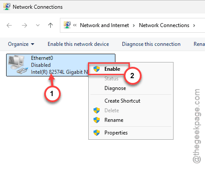This screenshot has width=205, height=169.
Task: Click the Network Connections title bar icon
Action: (x=7, y=7)
